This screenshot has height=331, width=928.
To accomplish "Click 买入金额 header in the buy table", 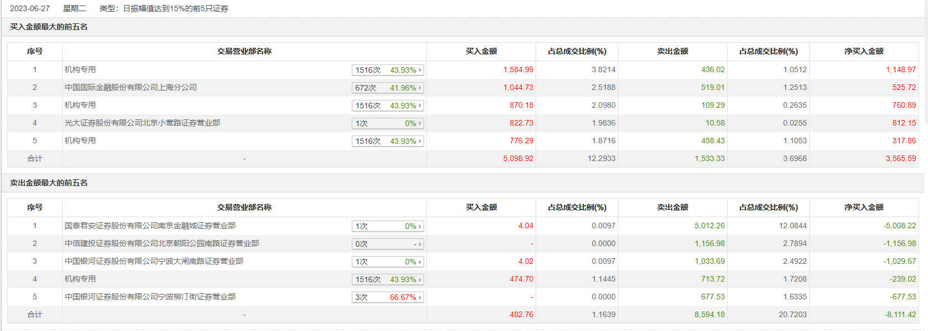I will [481, 51].
